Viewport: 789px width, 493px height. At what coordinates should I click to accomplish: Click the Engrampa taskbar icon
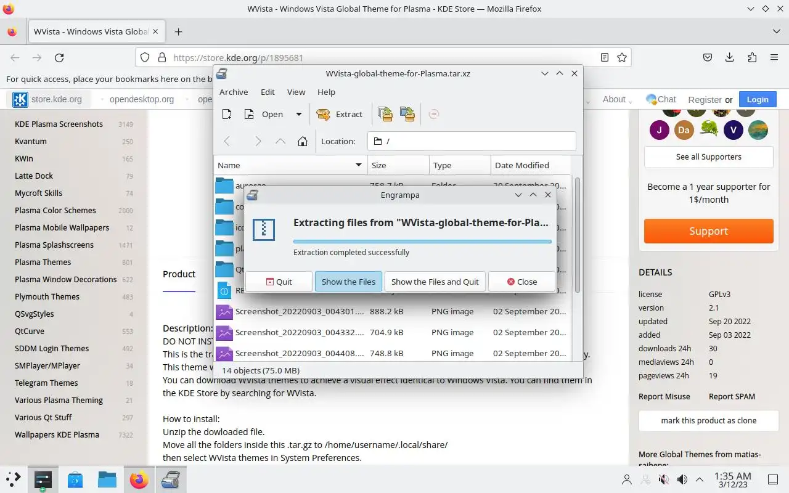(x=171, y=479)
